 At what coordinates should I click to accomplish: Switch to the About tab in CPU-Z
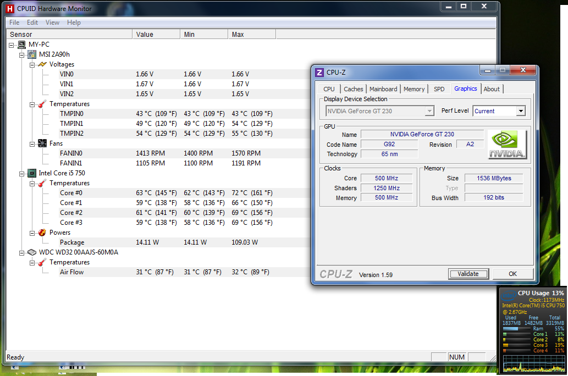[492, 89]
